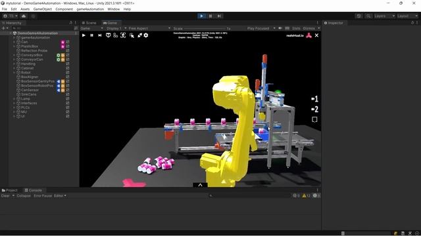The height and width of the screenshot is (236, 421).
Task: Open the Play Focused dropdown
Action: (x=261, y=28)
